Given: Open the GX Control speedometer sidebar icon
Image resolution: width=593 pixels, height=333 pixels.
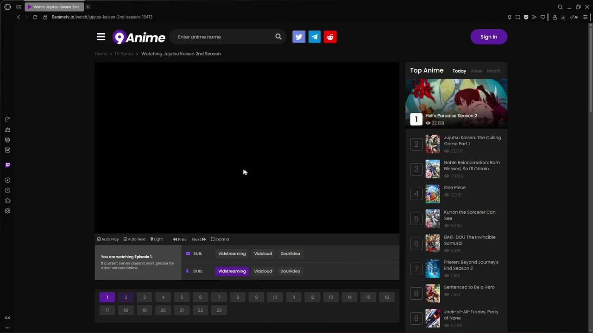Looking at the screenshot, I should 7,119.
